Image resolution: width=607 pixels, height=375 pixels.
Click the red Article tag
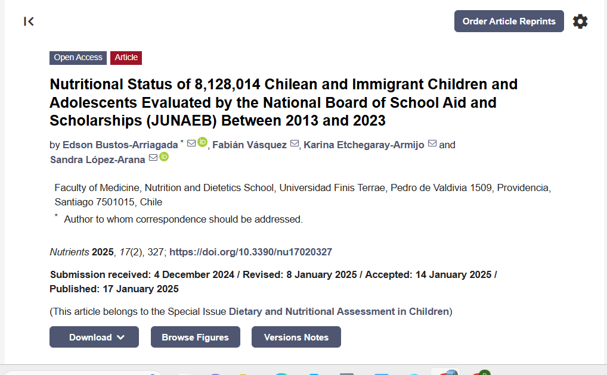coord(126,58)
